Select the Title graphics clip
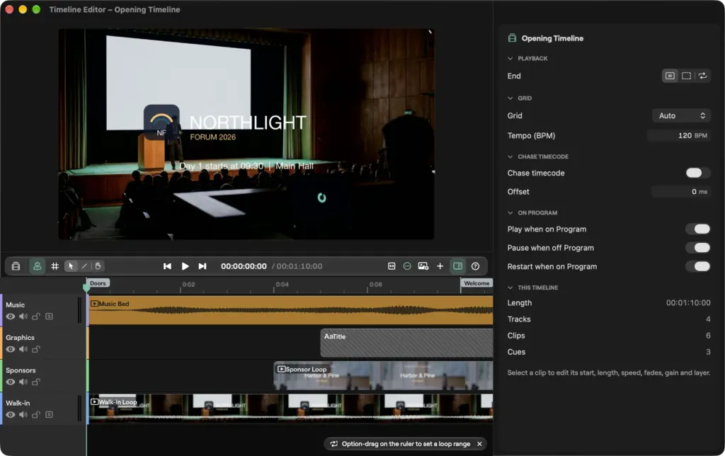This screenshot has width=725, height=456. 406,343
